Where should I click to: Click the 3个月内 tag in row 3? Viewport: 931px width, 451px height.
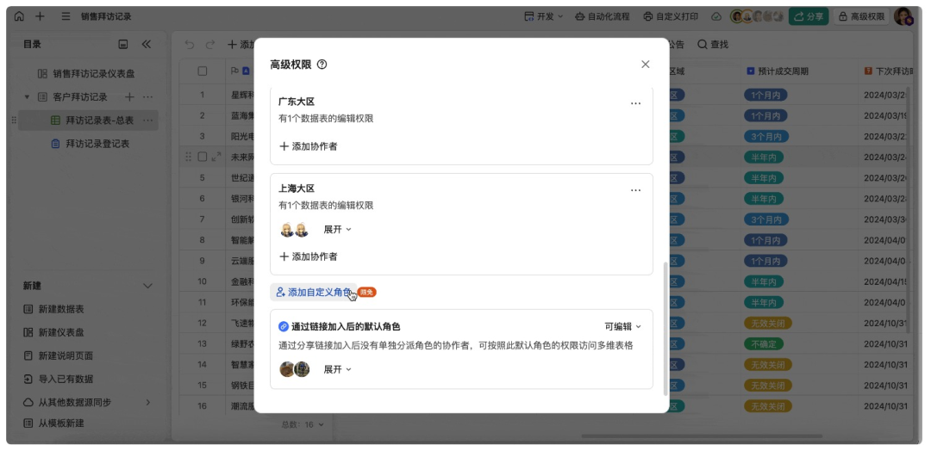765,136
